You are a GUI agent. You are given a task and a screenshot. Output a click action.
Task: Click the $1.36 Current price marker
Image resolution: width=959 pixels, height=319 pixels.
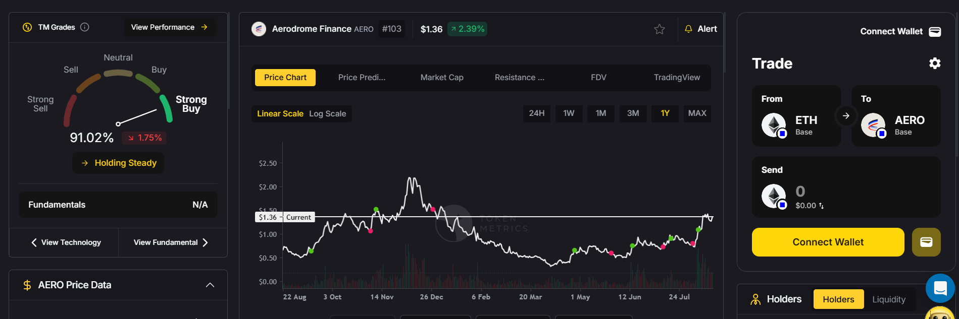285,217
